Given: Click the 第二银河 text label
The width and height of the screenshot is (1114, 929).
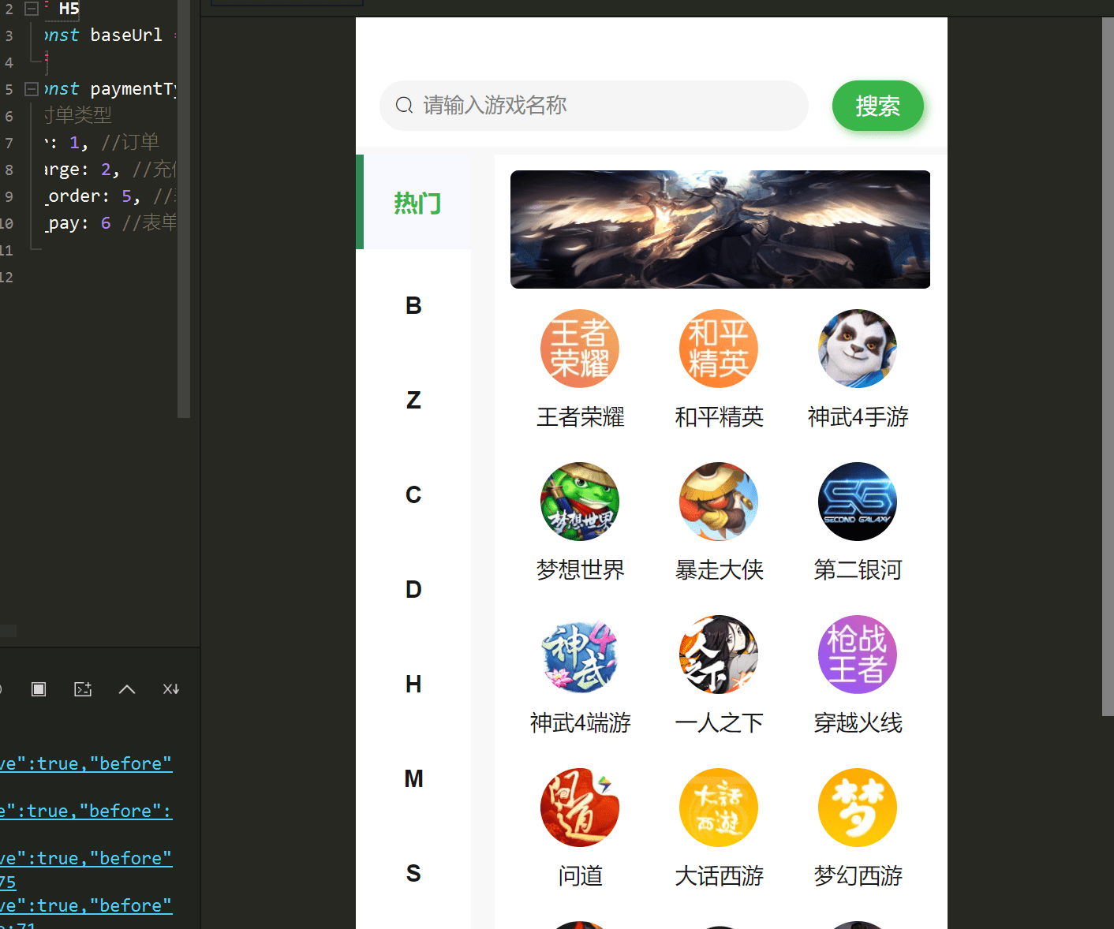Looking at the screenshot, I should point(858,569).
